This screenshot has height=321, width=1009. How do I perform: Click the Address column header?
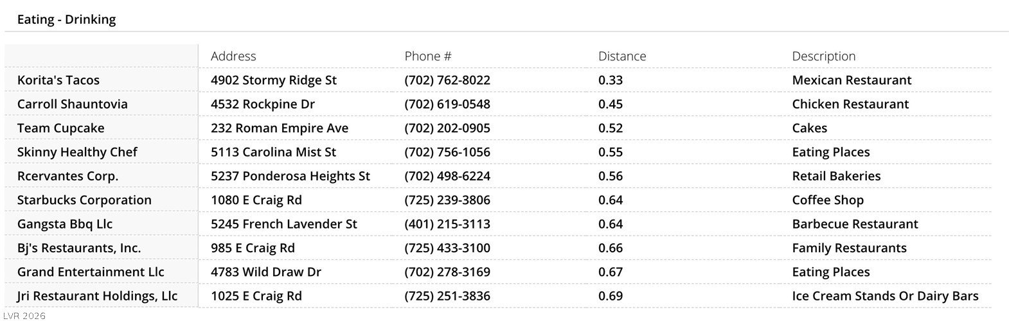point(233,56)
